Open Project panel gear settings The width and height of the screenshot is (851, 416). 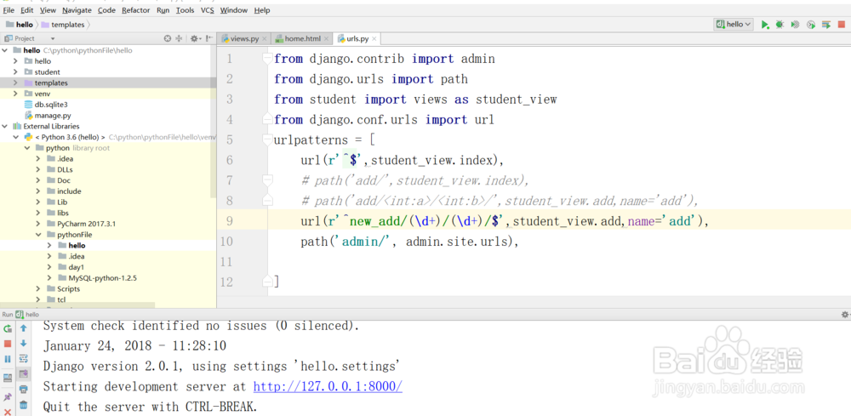point(194,38)
